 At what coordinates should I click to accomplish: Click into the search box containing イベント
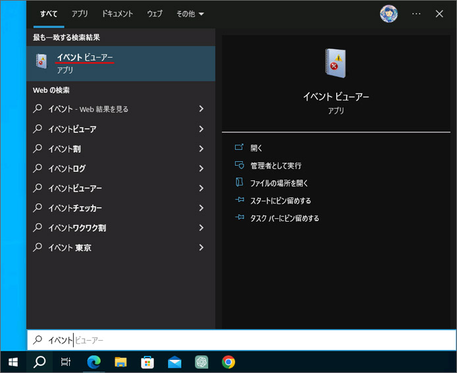[x=242, y=340]
